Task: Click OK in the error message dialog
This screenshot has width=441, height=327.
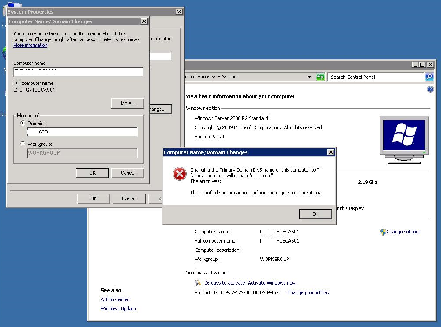Action: click(x=315, y=214)
